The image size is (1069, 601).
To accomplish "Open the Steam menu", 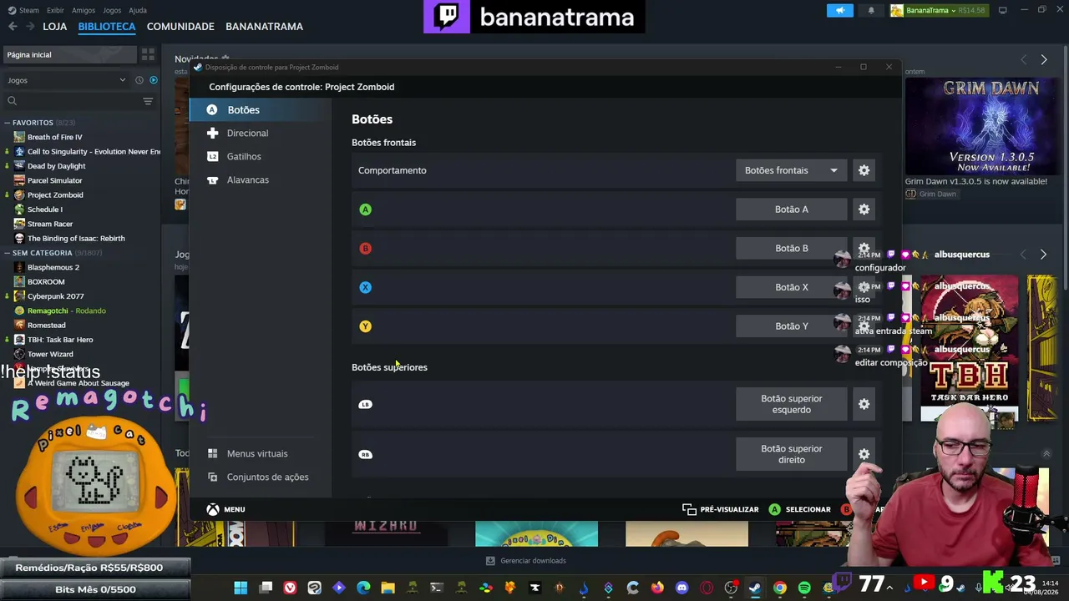I will tap(23, 10).
